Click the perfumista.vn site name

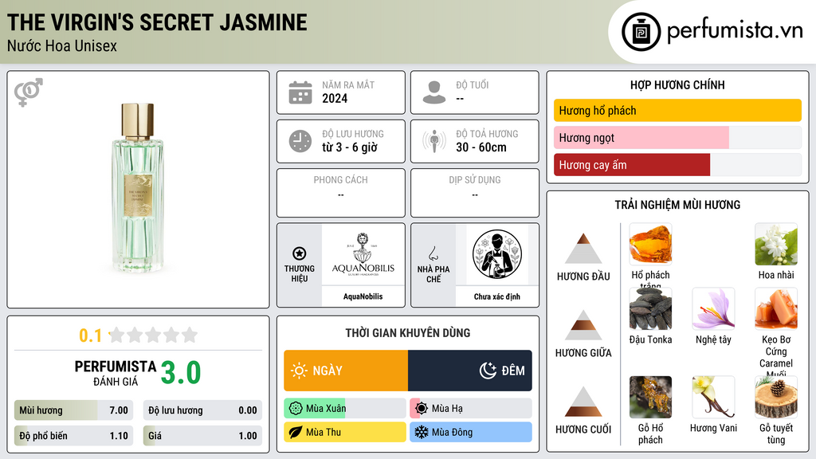click(x=735, y=31)
